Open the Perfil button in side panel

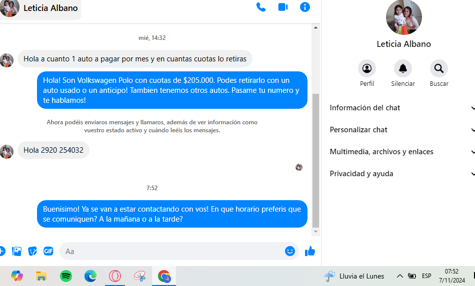coord(367,68)
